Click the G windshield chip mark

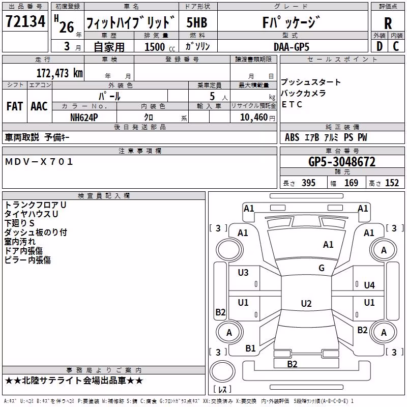click(322, 268)
